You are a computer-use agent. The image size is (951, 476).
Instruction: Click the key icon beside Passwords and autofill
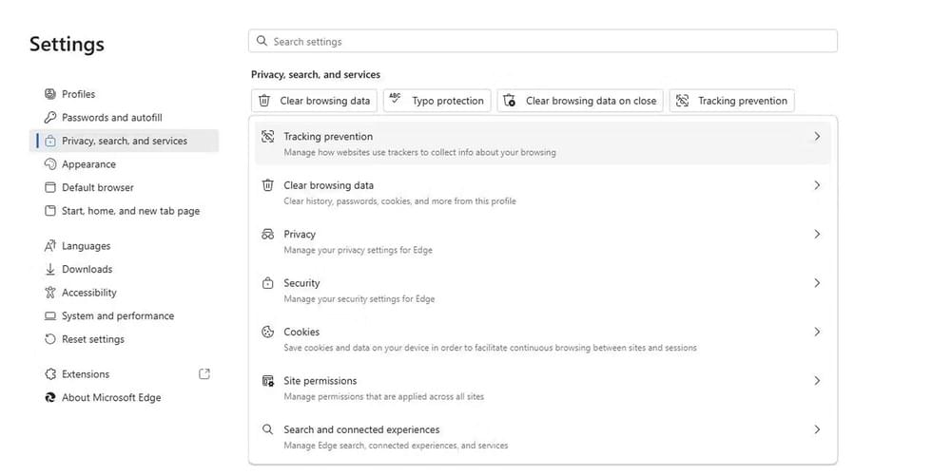(50, 117)
